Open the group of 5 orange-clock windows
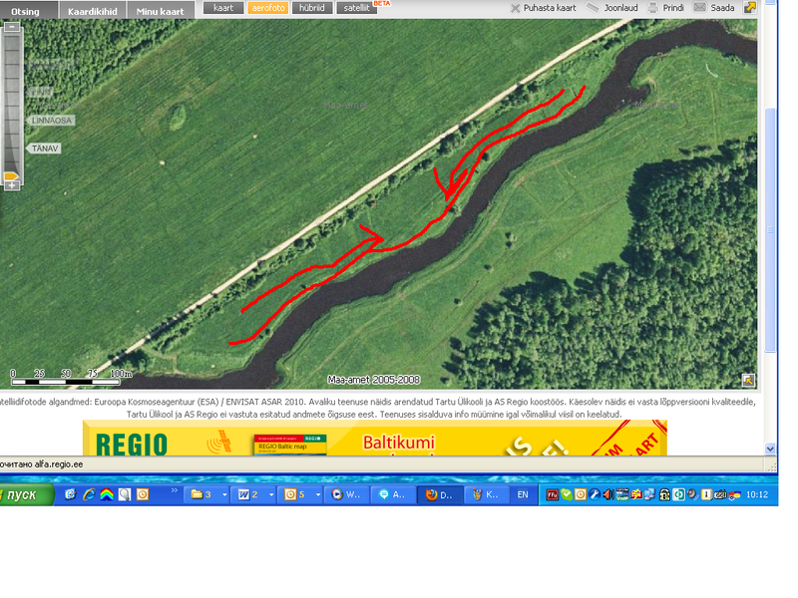 [x=301, y=494]
